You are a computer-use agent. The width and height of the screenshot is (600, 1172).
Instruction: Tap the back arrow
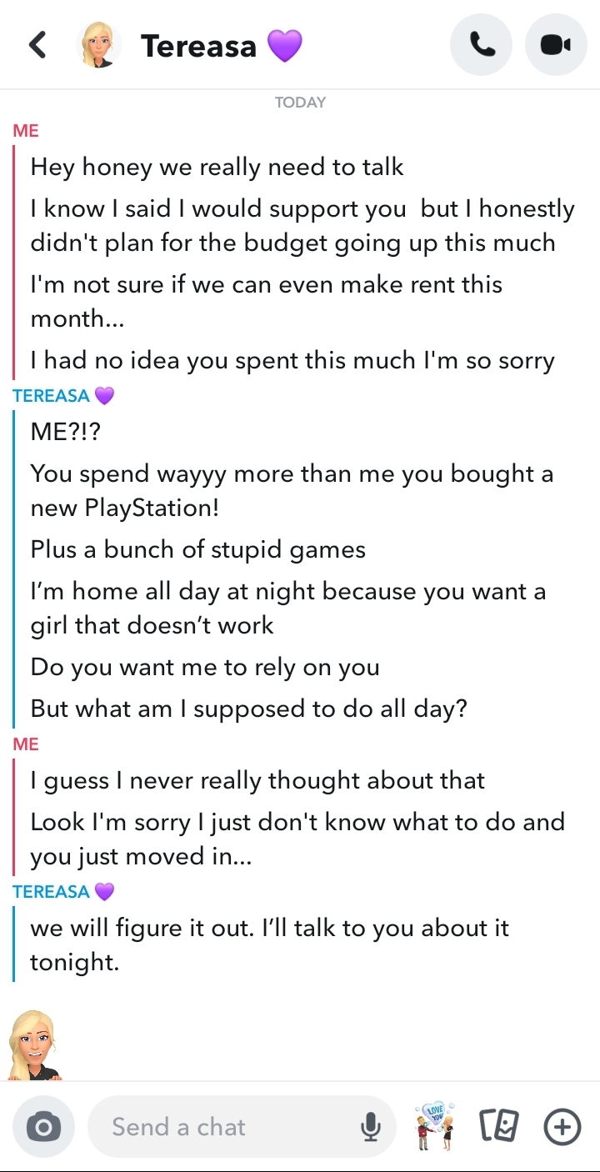37,45
